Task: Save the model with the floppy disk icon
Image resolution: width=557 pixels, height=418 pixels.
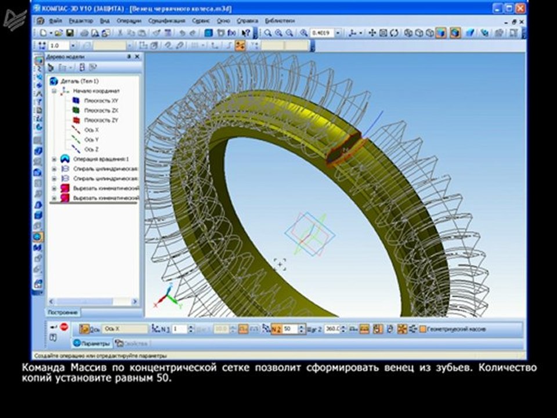Action: 70,33
